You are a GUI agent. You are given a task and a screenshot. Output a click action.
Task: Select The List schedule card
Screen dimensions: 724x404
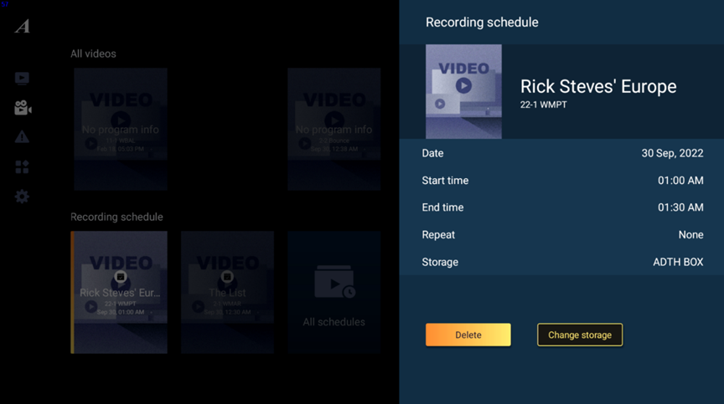click(x=227, y=293)
